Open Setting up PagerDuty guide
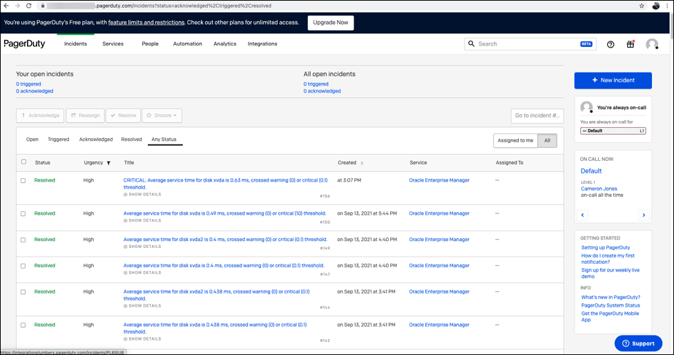This screenshot has width=674, height=355. (x=606, y=247)
